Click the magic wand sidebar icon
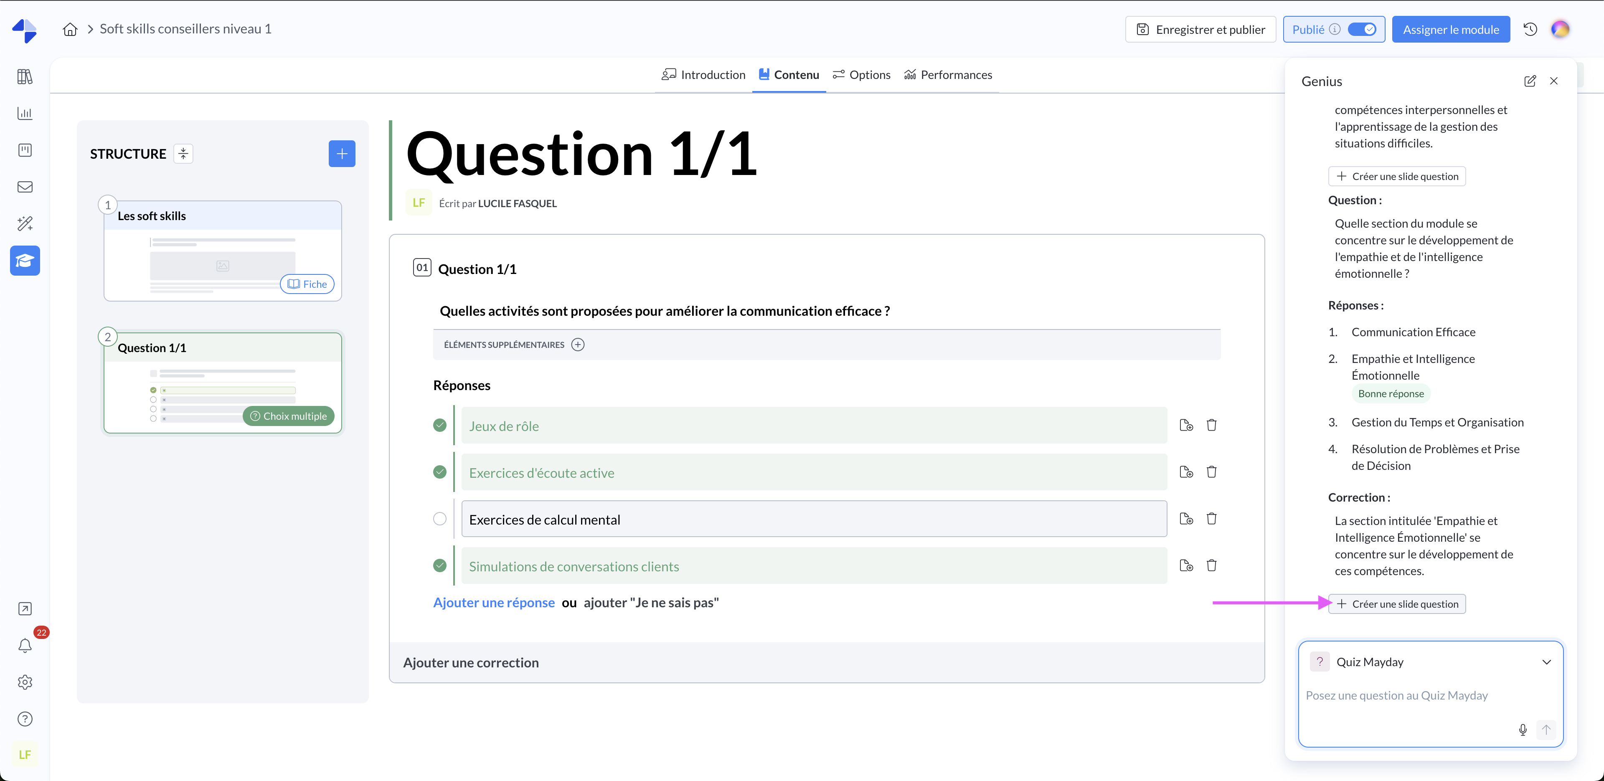This screenshot has height=781, width=1604. tap(25, 223)
